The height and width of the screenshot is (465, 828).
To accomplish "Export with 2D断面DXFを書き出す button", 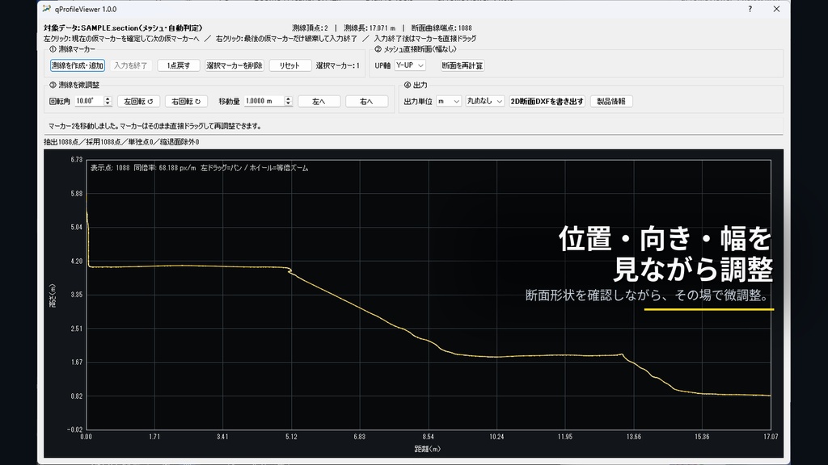I will [x=547, y=101].
